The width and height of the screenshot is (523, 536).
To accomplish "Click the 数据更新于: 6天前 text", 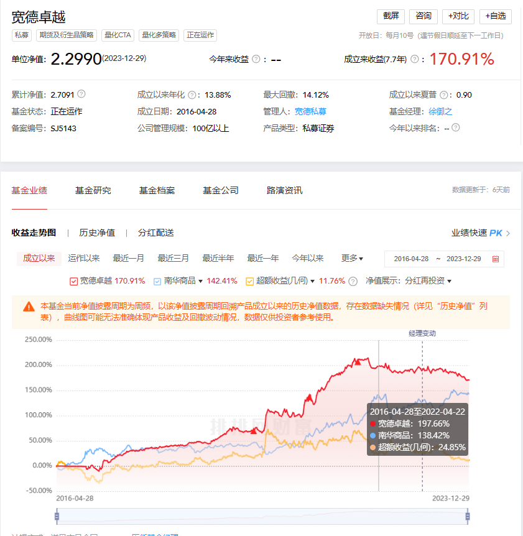I will point(481,190).
